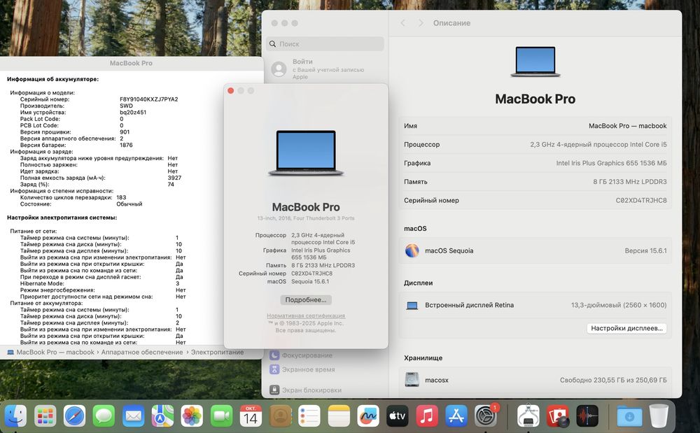Open the Mail app in the Dock
Viewport: 700px width, 433px height.
(133, 416)
